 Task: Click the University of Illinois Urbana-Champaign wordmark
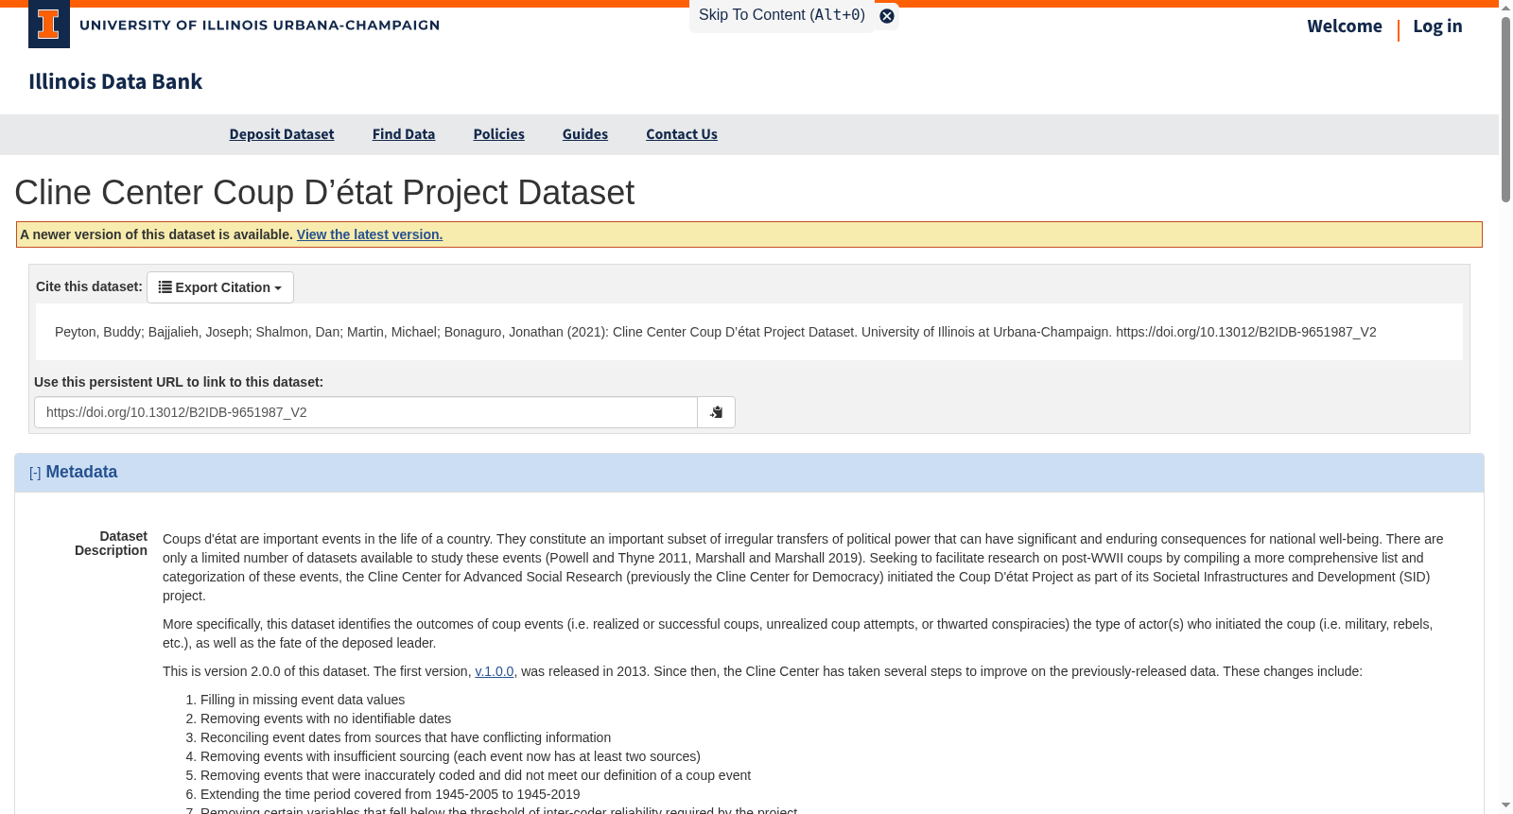coord(259,26)
